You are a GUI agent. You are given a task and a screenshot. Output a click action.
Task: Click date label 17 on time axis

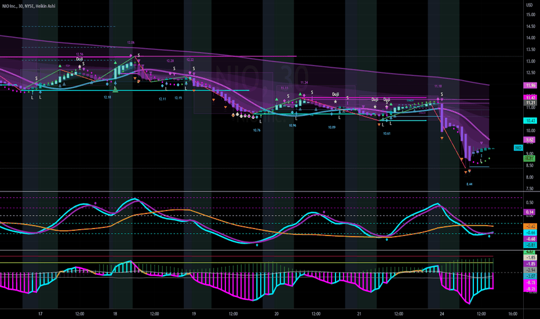click(x=41, y=314)
